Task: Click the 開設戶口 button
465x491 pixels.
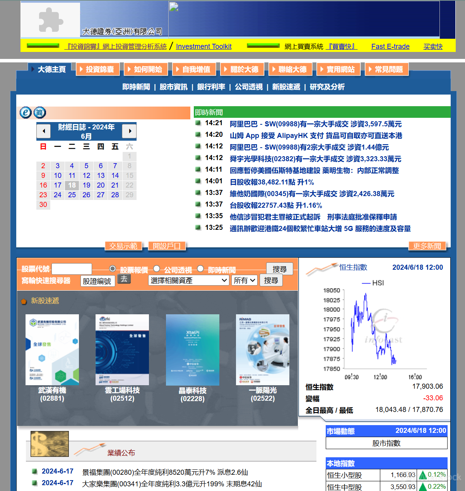Action: pos(167,246)
